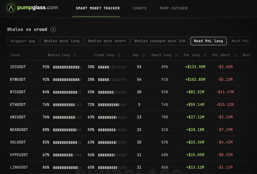Sort by Gap column header
The image size is (257, 174).
click(136, 55)
